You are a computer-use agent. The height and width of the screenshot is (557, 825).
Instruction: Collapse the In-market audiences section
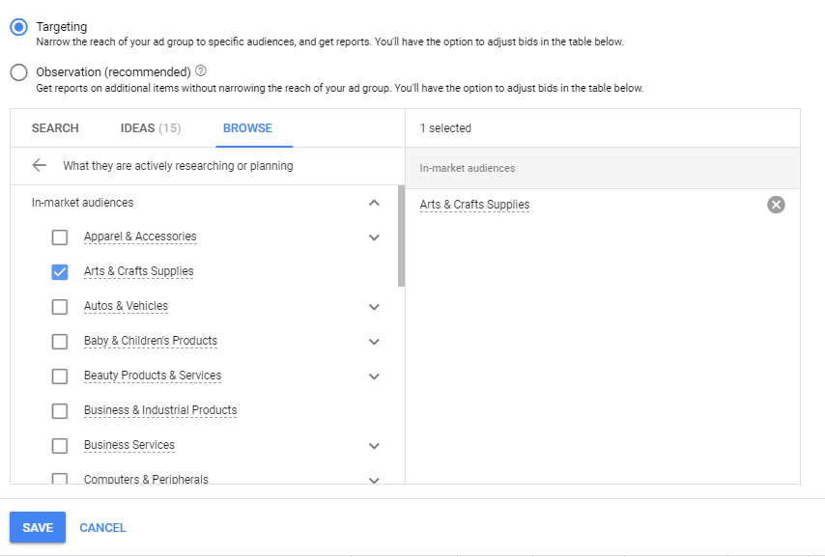(x=374, y=203)
